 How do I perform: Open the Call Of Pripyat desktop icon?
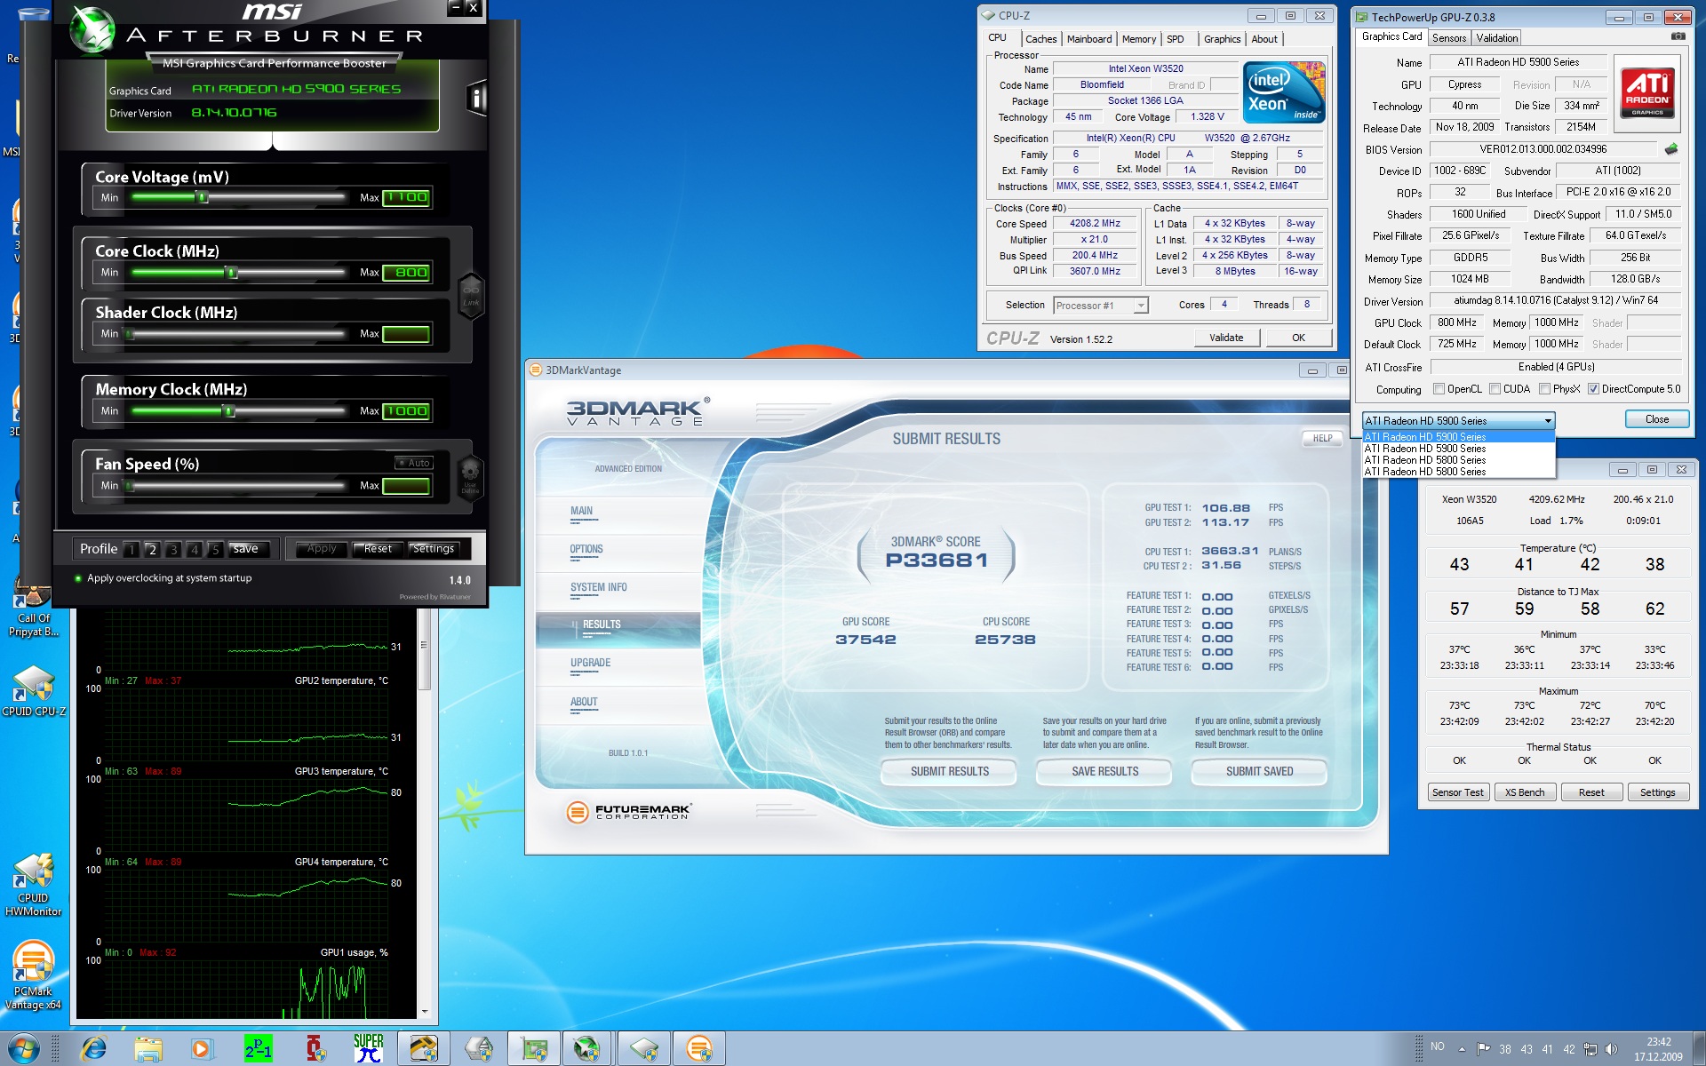[x=34, y=611]
